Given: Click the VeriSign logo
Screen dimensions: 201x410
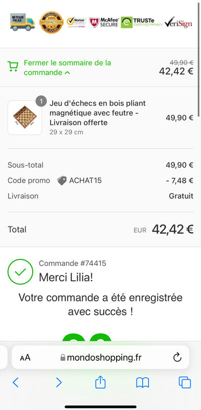Looking at the screenshot, I should [178, 22].
